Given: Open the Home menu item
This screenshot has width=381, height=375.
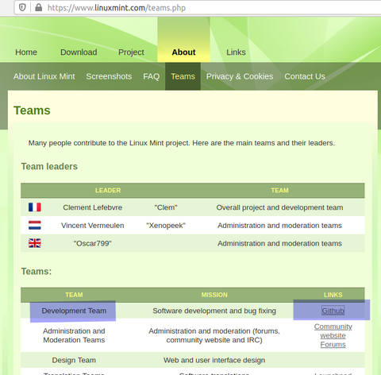Looking at the screenshot, I should coord(26,52).
